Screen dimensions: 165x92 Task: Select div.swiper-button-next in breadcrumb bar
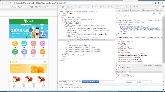(x=90, y=82)
